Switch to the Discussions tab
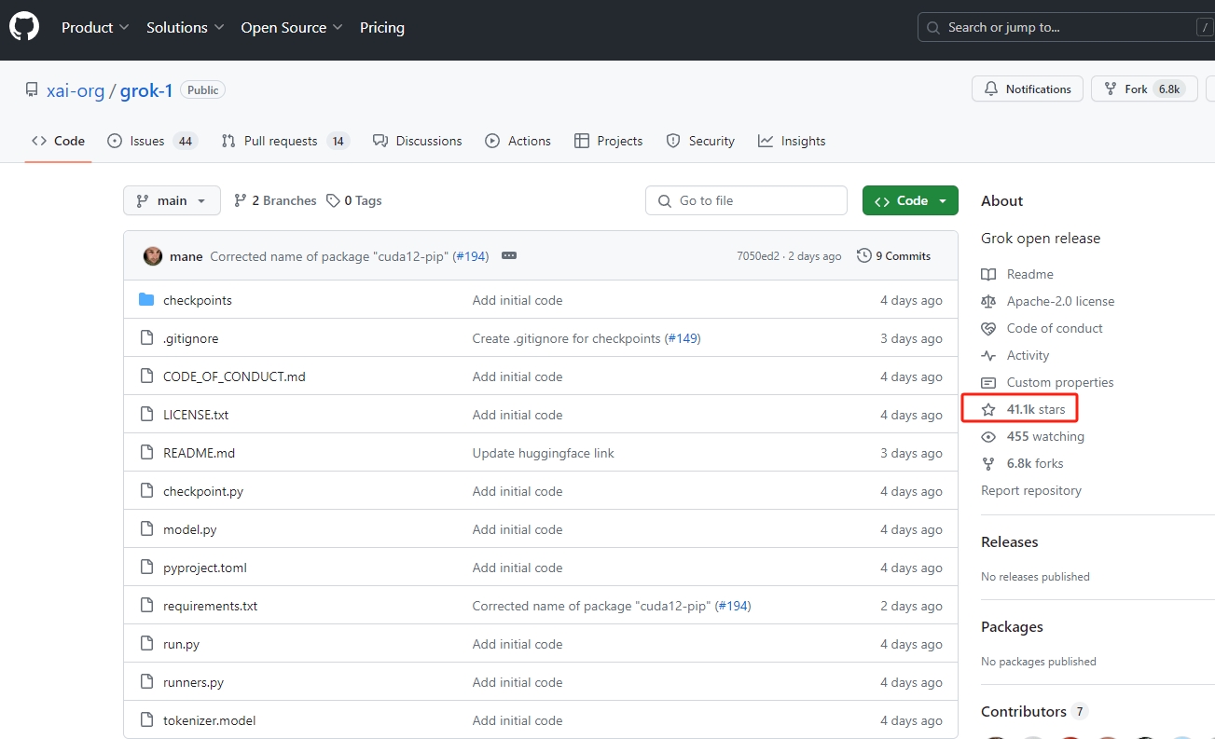1215x739 pixels. [418, 141]
